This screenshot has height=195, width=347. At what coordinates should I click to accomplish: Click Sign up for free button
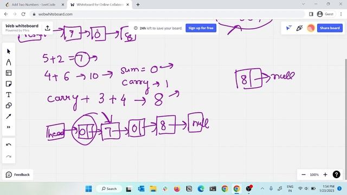201,28
